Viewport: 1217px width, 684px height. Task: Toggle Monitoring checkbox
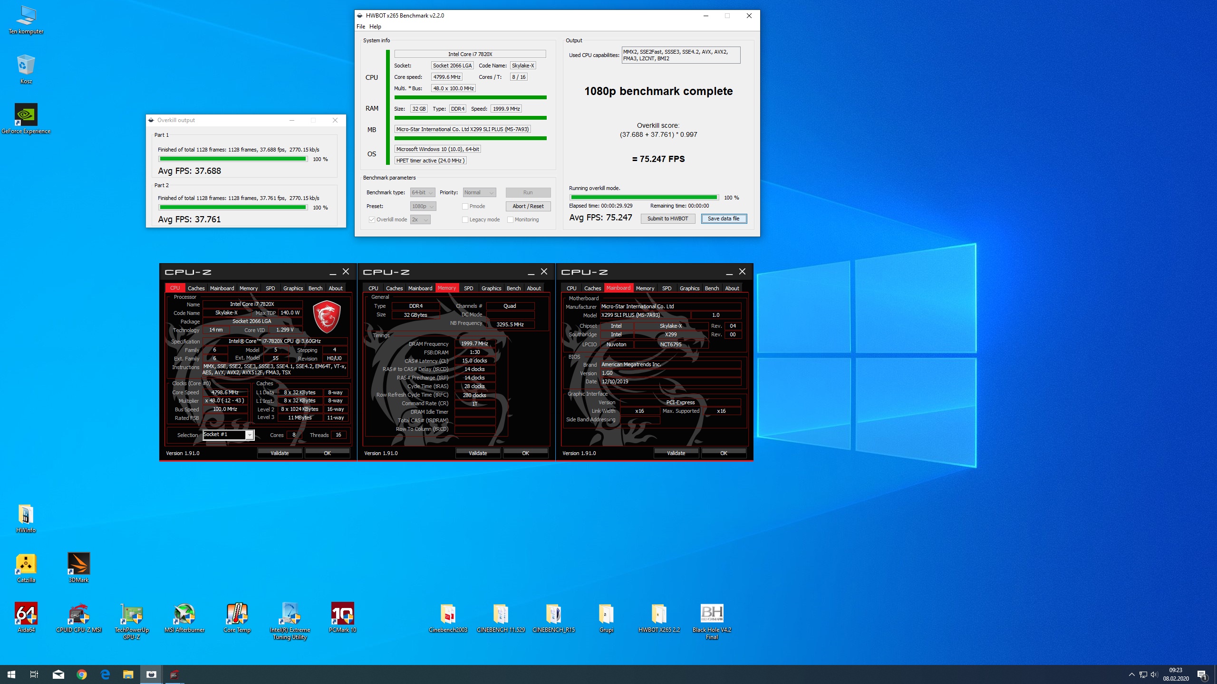(510, 219)
